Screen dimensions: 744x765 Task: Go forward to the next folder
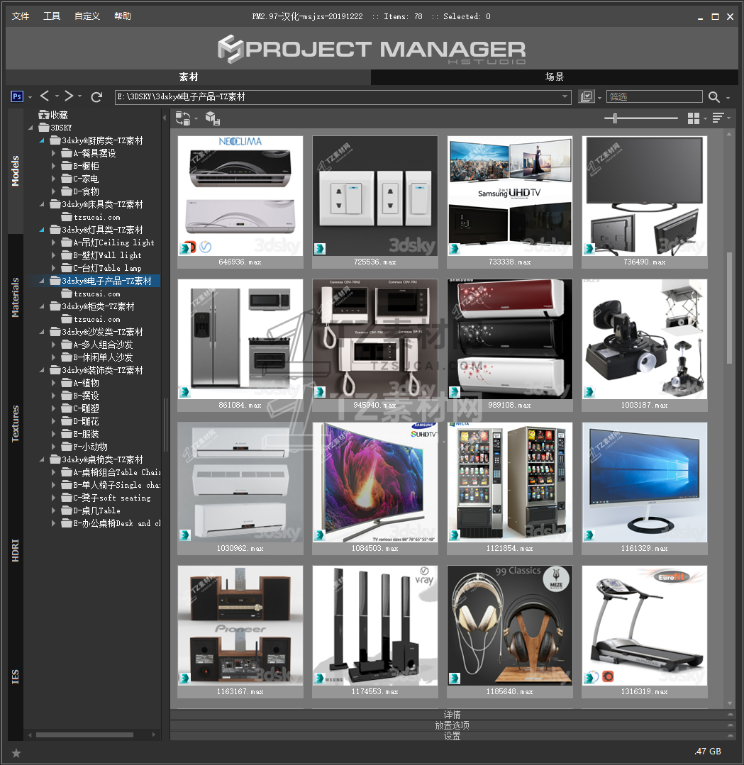(68, 96)
